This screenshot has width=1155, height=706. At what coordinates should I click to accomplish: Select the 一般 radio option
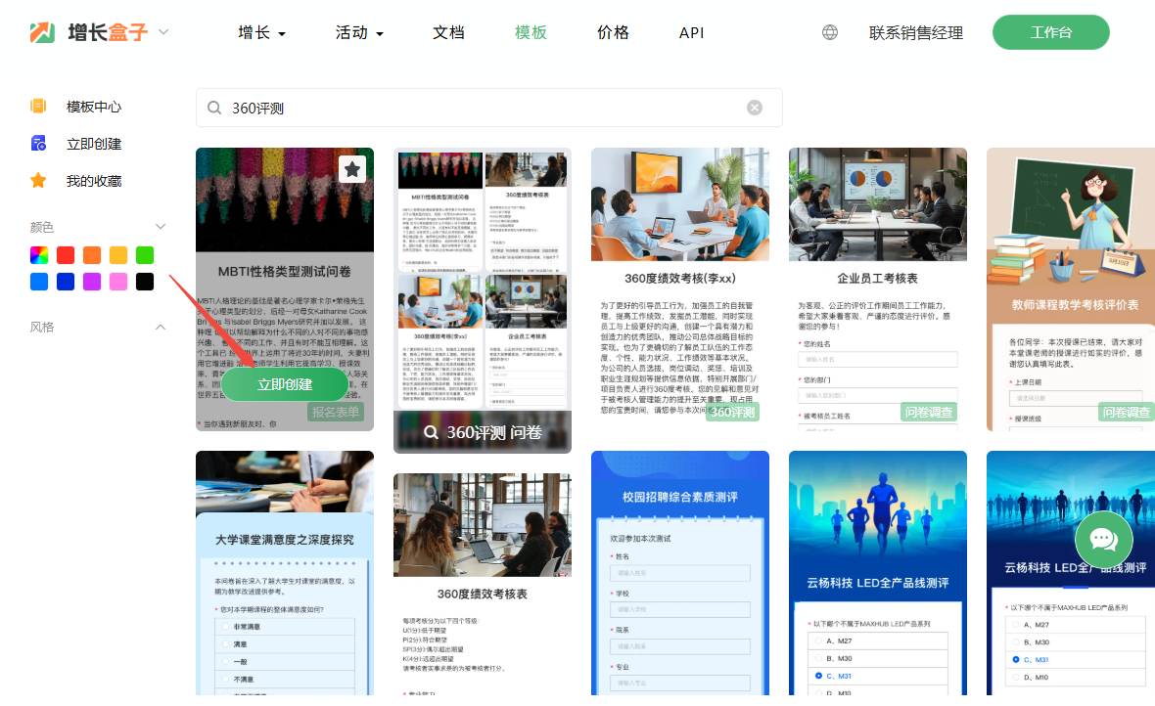click(x=226, y=662)
